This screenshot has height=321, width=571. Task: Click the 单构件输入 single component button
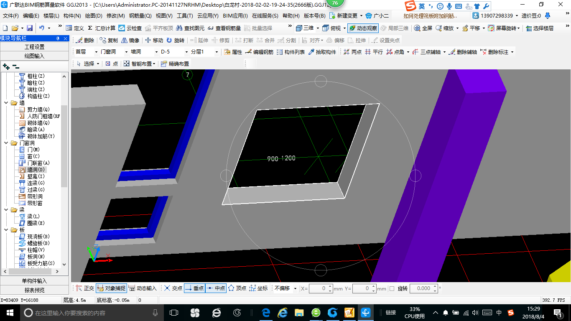point(34,281)
